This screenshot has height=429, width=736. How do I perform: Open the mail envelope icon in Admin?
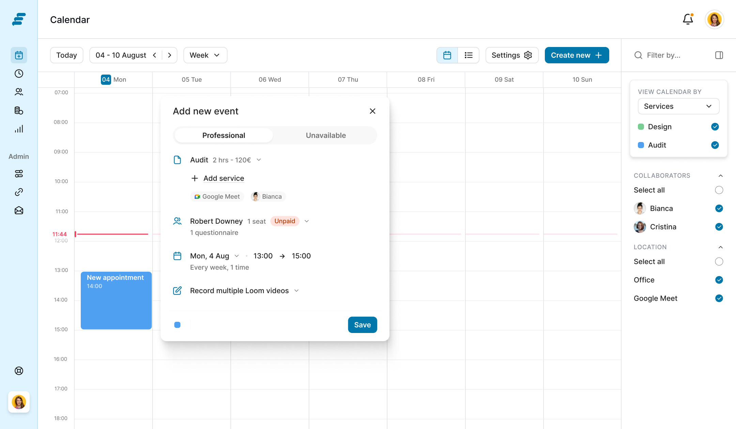19,210
